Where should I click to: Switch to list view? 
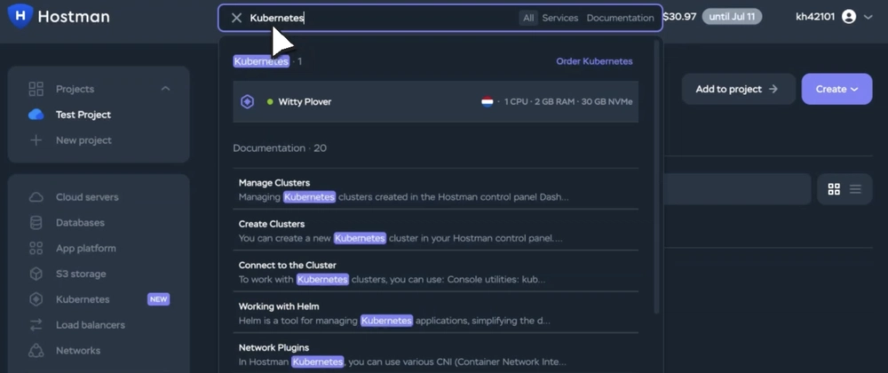coord(855,189)
